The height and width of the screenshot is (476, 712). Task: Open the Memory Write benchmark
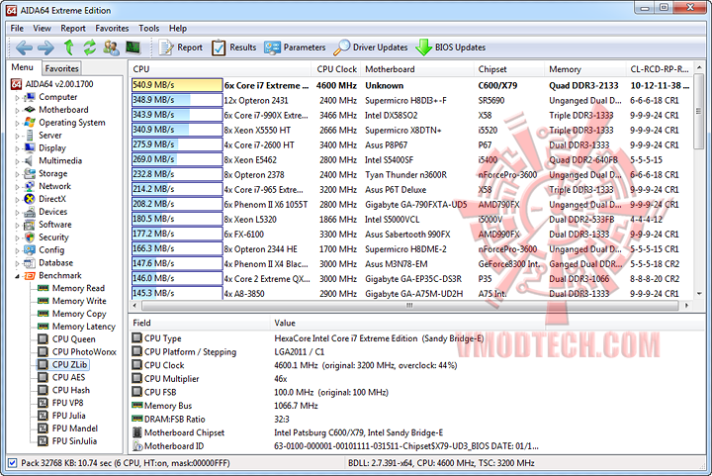click(x=72, y=301)
